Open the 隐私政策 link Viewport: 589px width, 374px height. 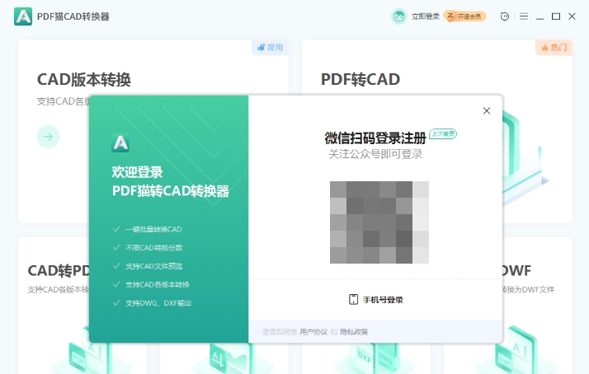click(354, 332)
